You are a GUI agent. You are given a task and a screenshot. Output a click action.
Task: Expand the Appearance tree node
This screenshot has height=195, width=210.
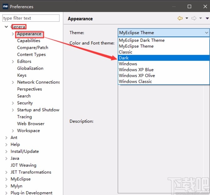[x=13, y=34]
